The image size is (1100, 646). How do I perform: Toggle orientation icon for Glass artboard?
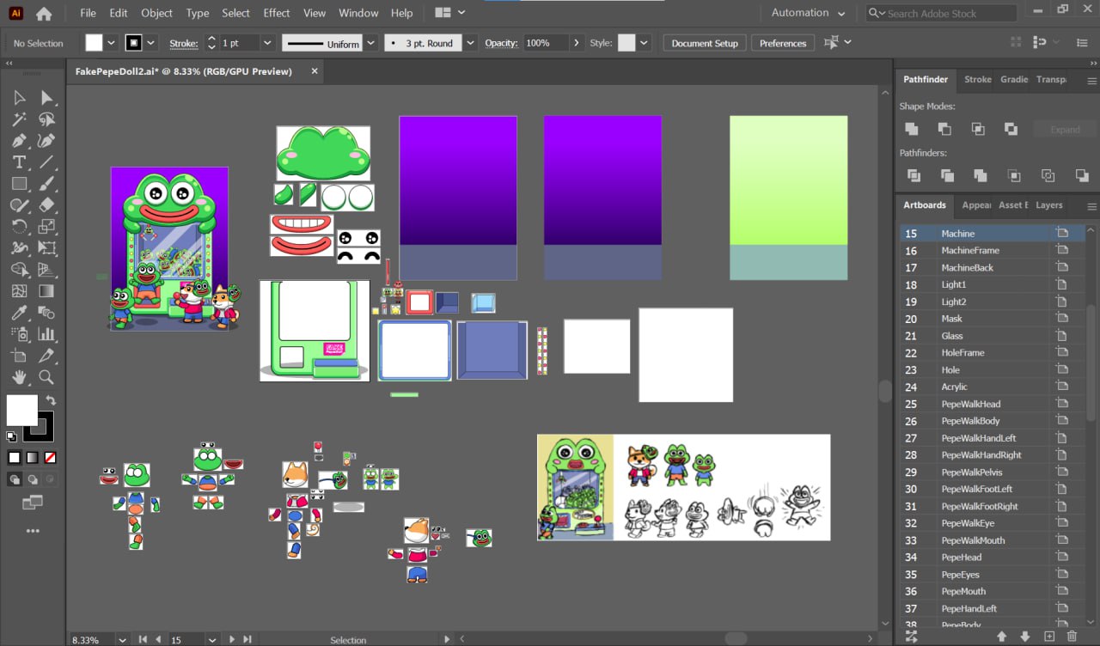pyautogui.click(x=1062, y=336)
